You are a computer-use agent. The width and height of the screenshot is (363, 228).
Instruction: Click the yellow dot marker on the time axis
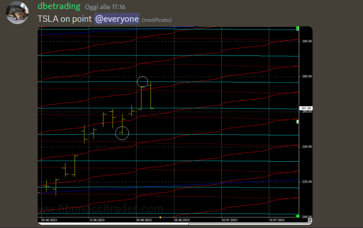point(160,218)
